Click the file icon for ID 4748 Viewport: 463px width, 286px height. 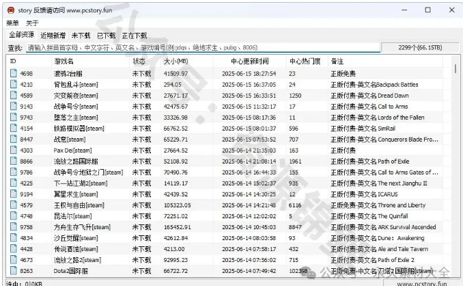pos(14,216)
